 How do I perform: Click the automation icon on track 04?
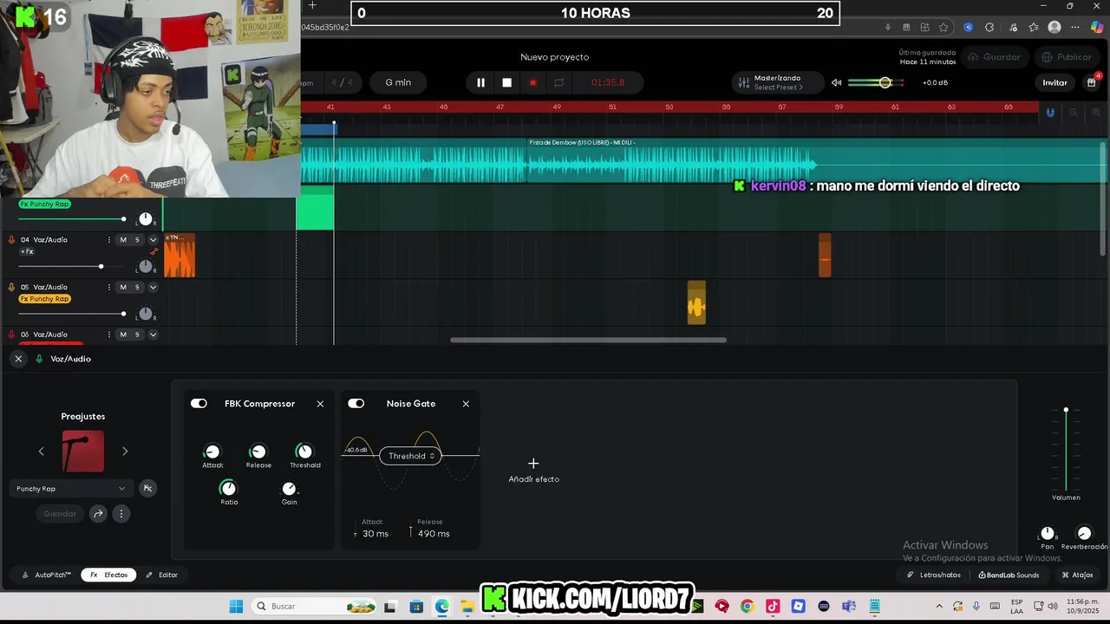[154, 252]
